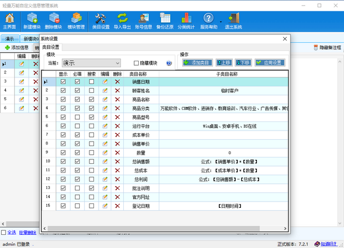
Task: Click the 服务帮助 question icon
Action: [x=209, y=21]
